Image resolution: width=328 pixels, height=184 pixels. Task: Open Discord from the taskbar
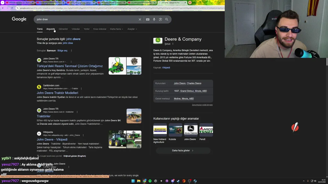(x=172, y=181)
